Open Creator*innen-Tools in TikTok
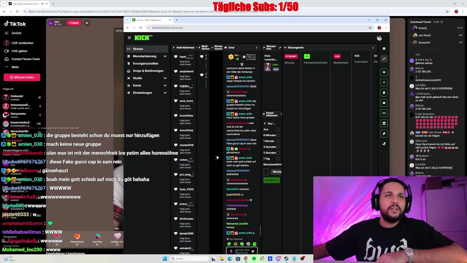This screenshot has width=467, height=263. [x=22, y=59]
